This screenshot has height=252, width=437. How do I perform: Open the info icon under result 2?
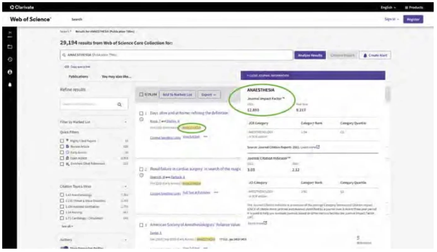142,175
